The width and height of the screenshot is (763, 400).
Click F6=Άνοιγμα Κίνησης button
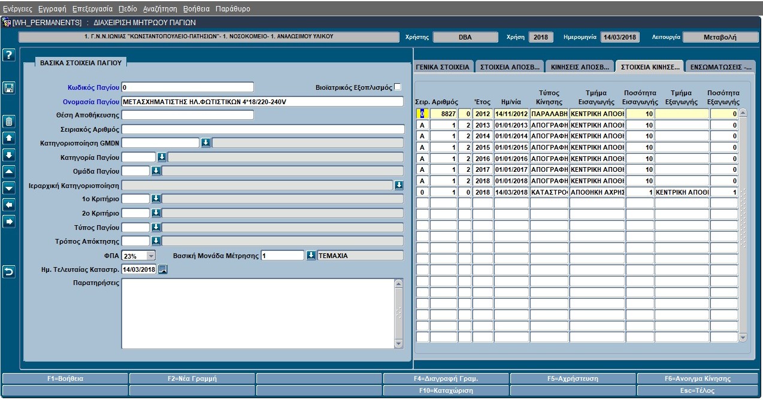click(698, 378)
